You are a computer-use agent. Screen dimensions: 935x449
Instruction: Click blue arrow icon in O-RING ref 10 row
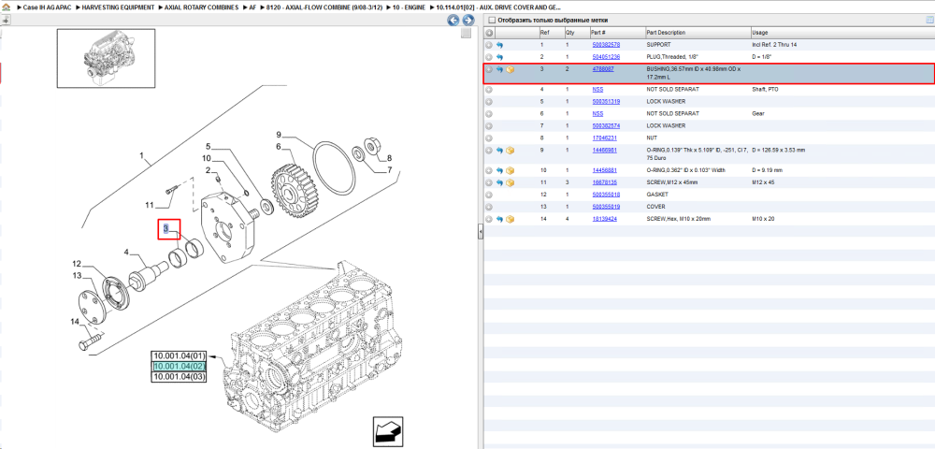pos(499,170)
